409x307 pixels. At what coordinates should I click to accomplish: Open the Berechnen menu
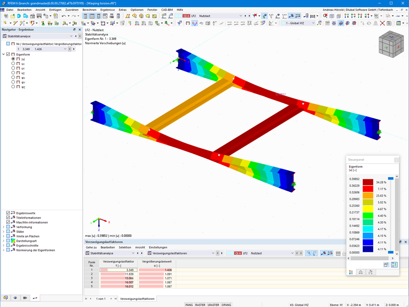pyautogui.click(x=89, y=10)
